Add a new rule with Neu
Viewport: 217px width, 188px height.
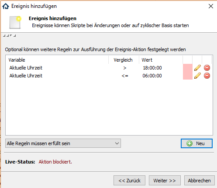point(196,143)
